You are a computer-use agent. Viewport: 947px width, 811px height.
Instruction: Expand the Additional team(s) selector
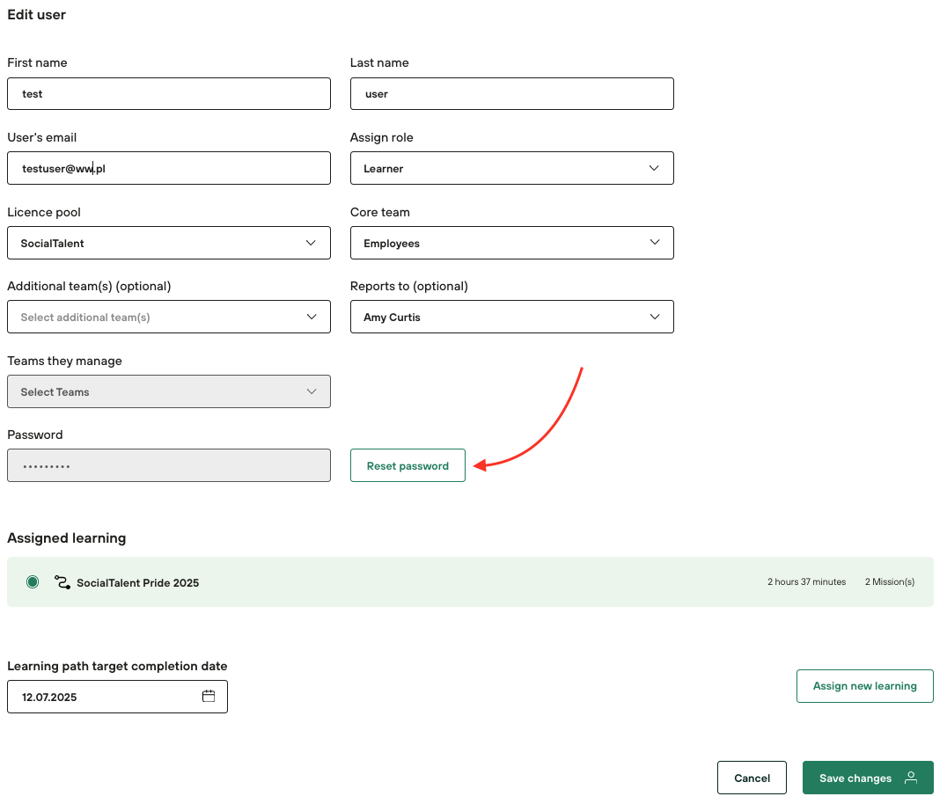tap(168, 317)
